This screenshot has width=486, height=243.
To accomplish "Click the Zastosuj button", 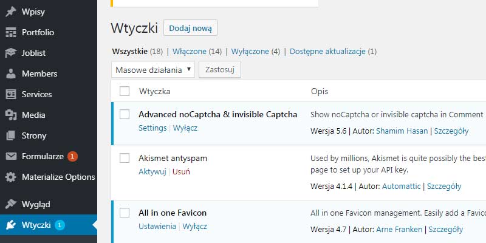I will pyautogui.click(x=220, y=69).
